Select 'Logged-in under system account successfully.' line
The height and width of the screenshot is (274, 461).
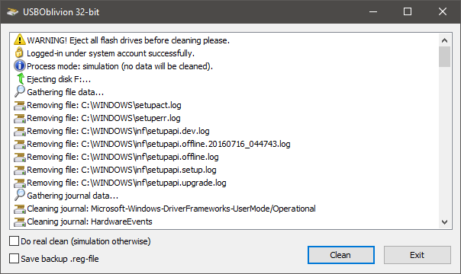pos(111,53)
